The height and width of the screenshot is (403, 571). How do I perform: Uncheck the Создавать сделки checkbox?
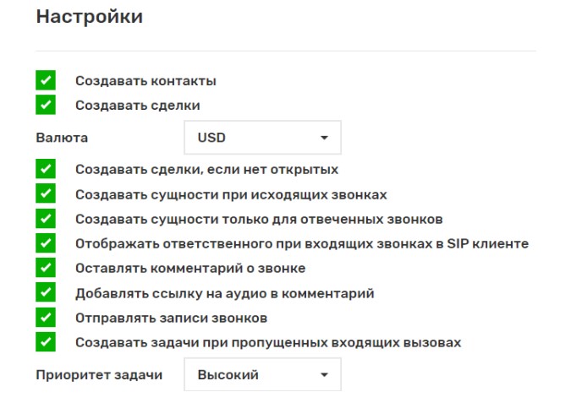click(46, 106)
